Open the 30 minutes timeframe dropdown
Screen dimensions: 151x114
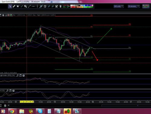click(133, 6)
